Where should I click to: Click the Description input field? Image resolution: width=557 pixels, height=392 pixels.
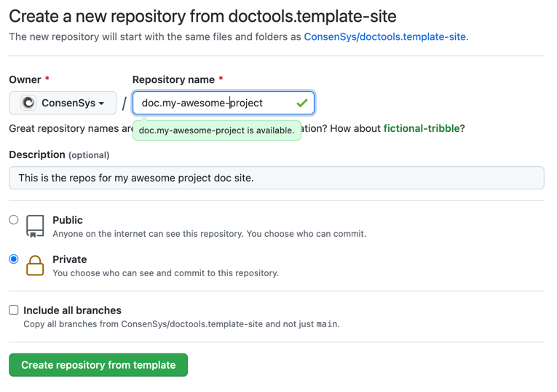(277, 178)
